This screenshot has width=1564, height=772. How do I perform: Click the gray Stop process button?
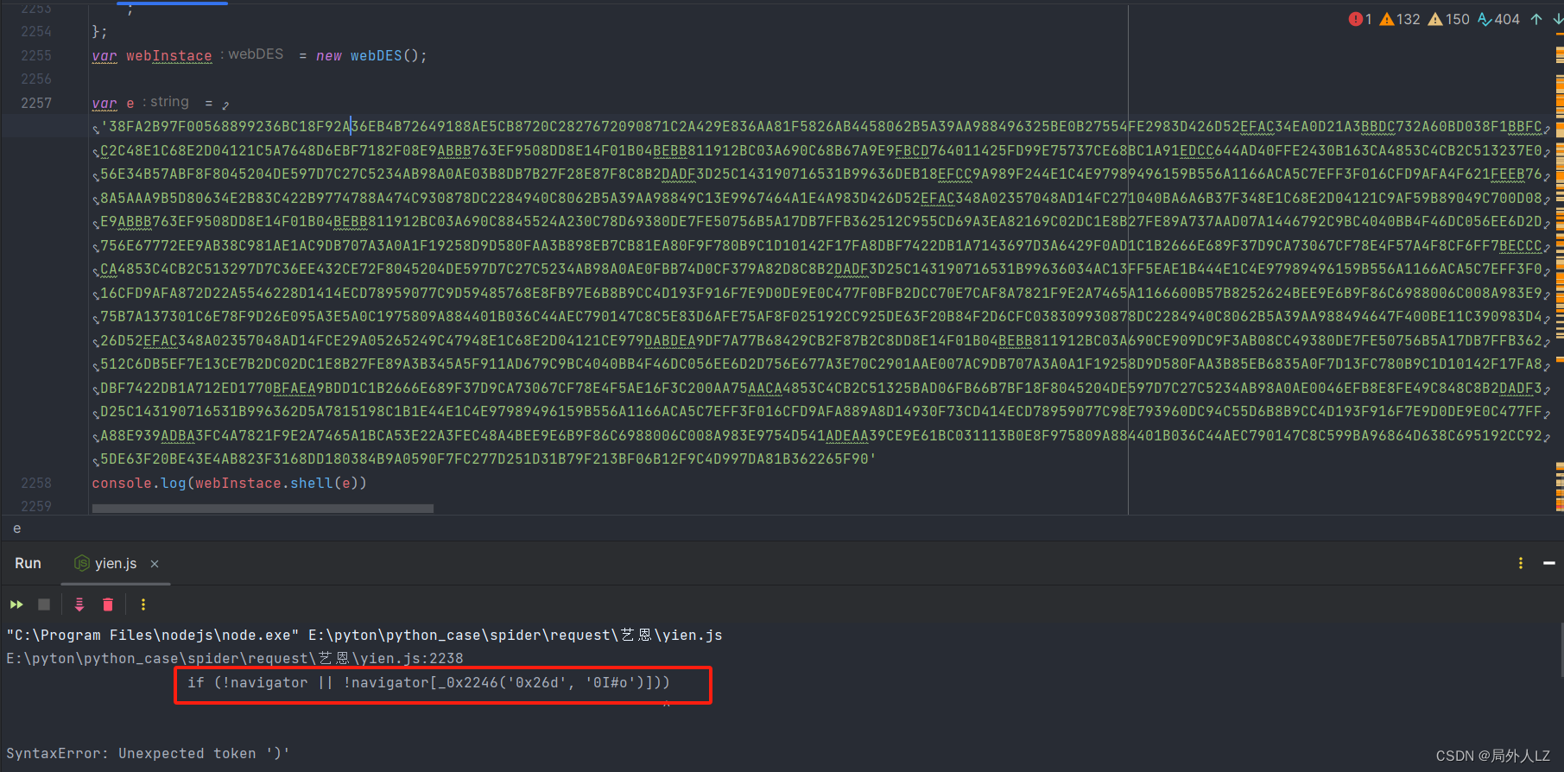pyautogui.click(x=44, y=604)
